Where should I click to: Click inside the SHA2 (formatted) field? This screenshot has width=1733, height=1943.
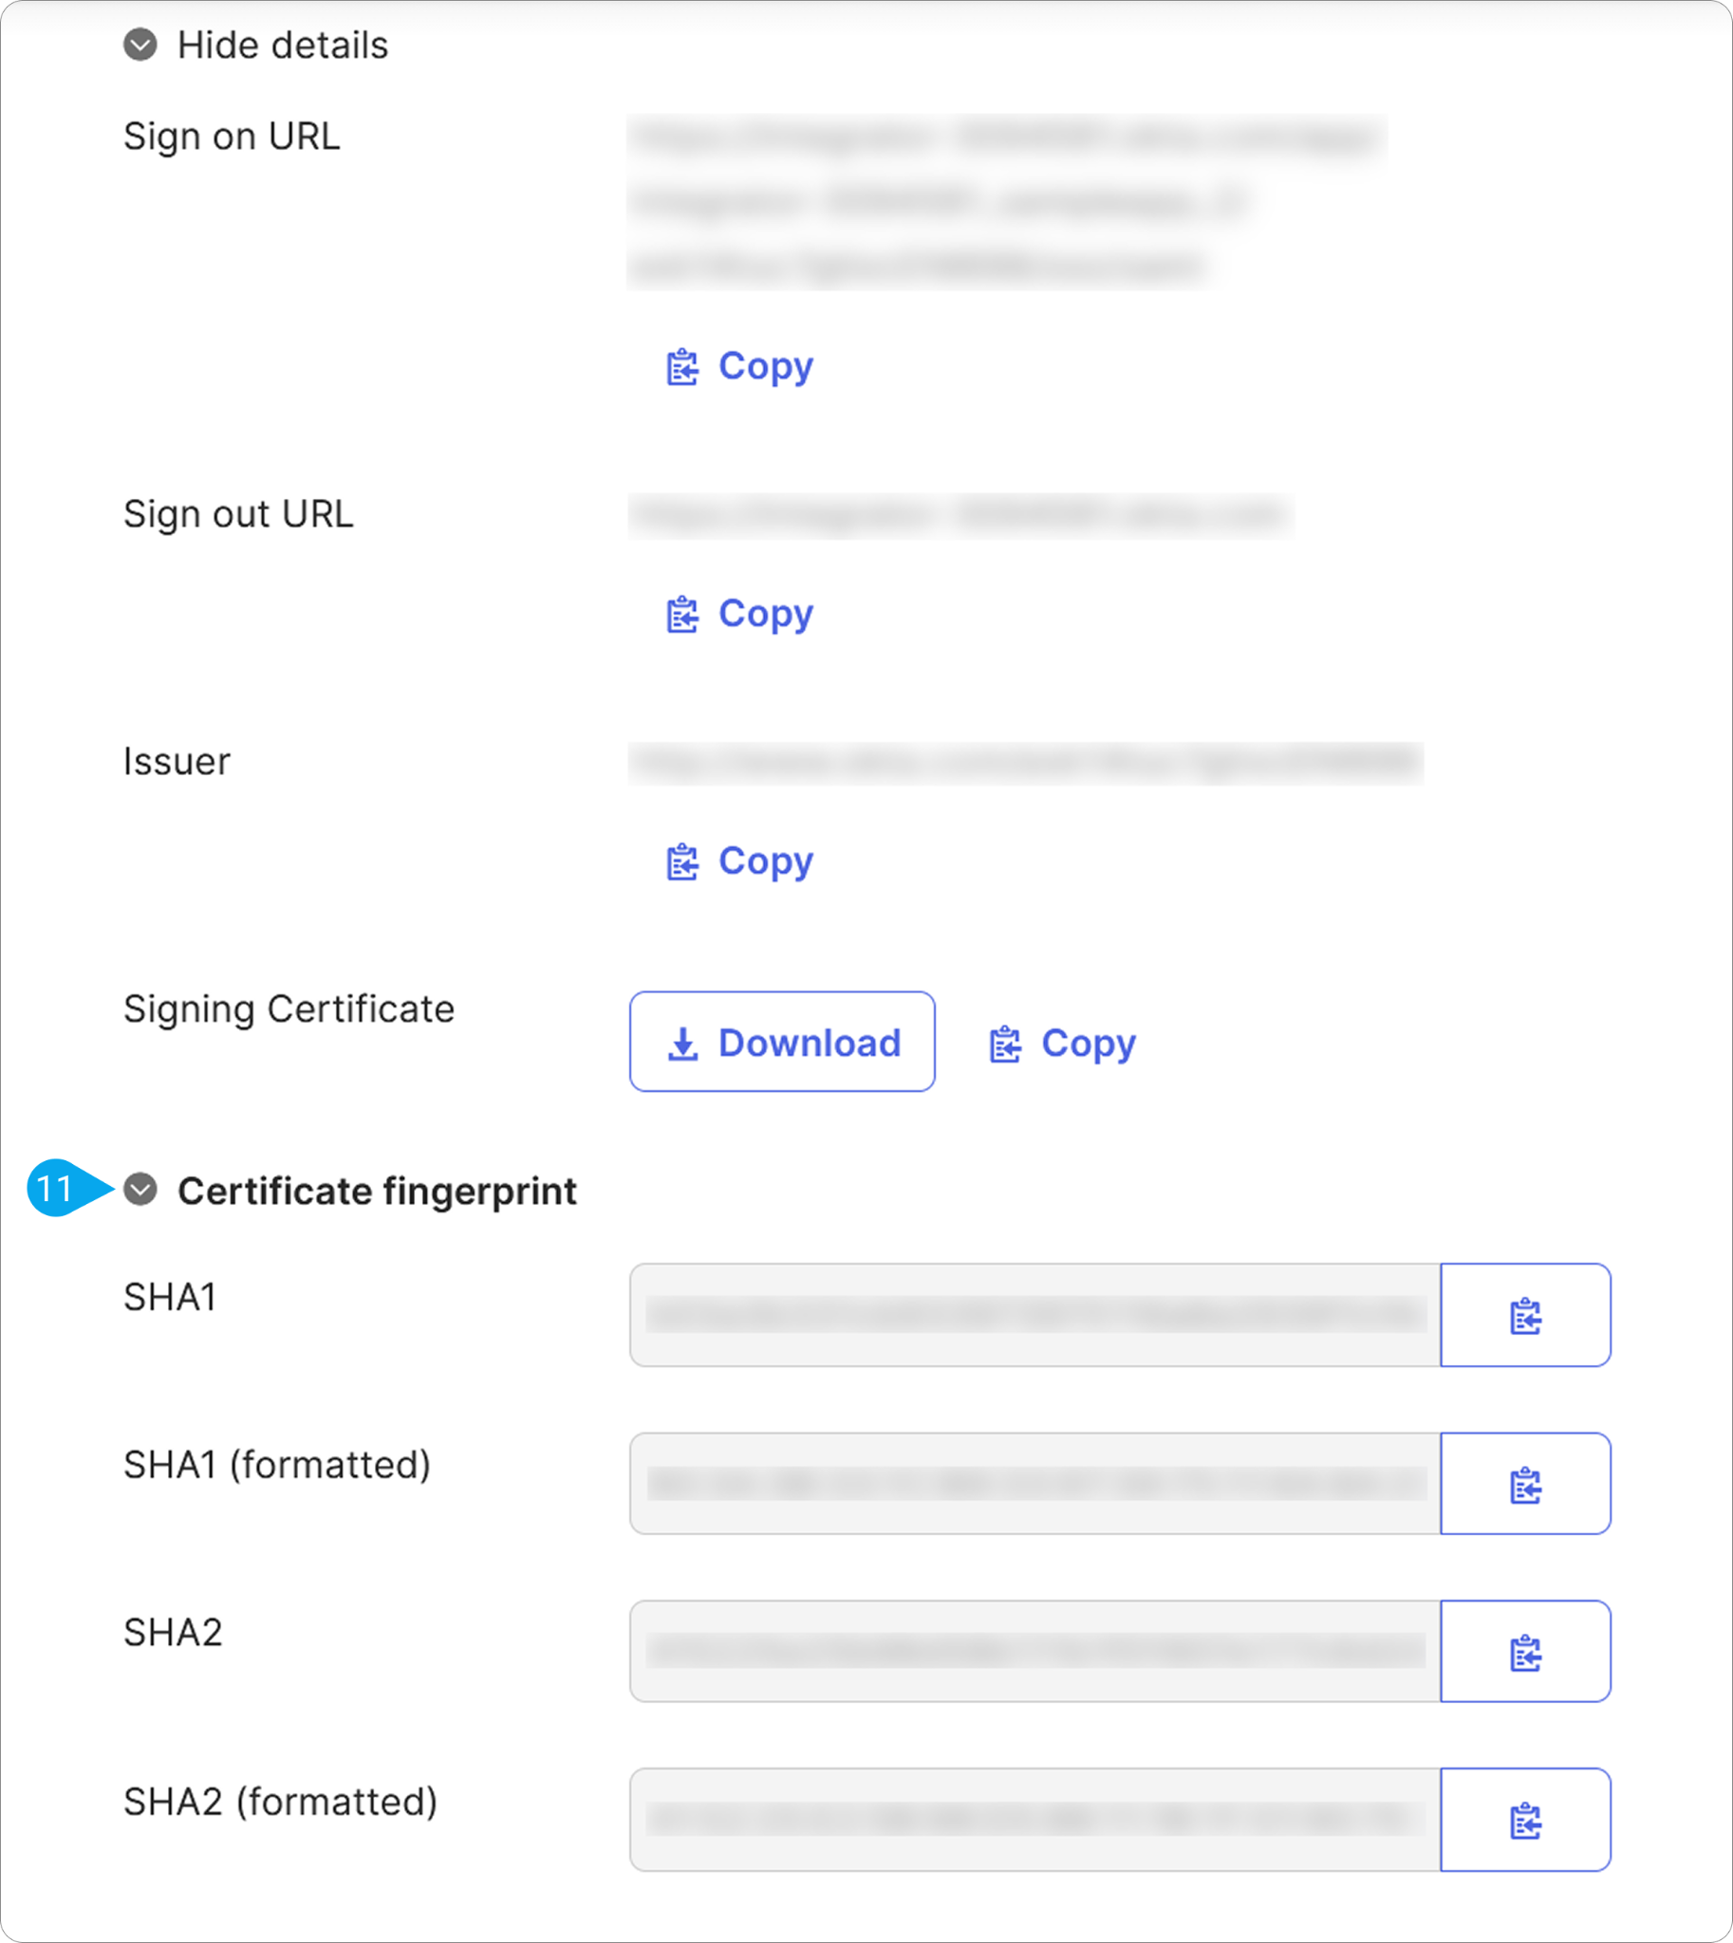tap(1035, 1820)
